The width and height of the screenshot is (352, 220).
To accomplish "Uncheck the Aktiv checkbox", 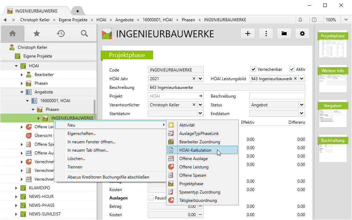I will (x=292, y=69).
